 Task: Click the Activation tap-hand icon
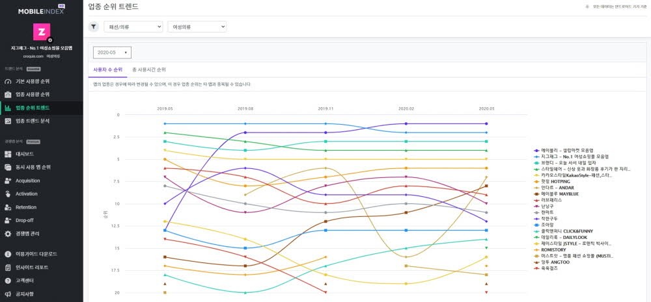[7, 194]
